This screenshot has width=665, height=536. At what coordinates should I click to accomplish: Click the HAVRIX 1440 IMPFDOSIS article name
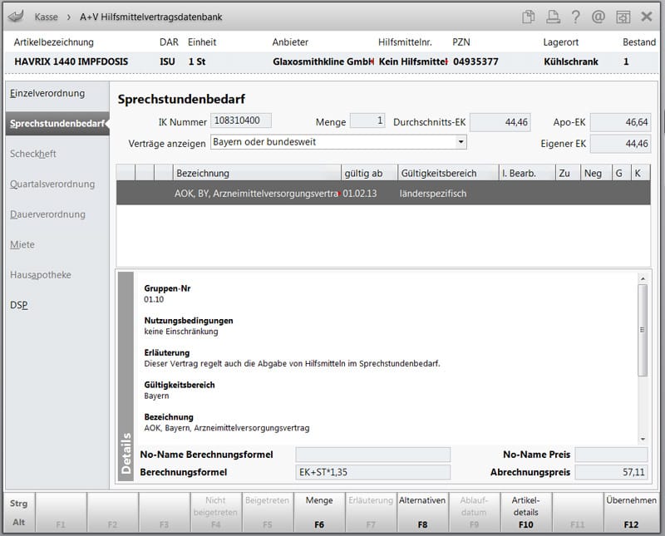pos(71,61)
